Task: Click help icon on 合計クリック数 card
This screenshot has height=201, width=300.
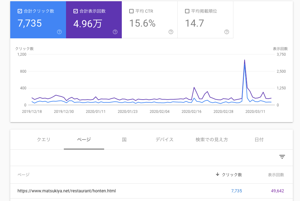Action: click(60, 32)
